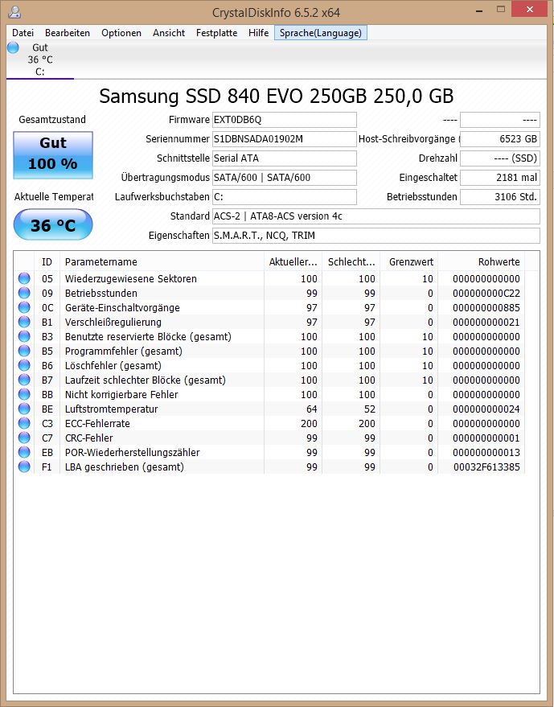The image size is (554, 707).
Task: Click status orb for Programmfehler (gesamt)
Action: click(x=24, y=351)
